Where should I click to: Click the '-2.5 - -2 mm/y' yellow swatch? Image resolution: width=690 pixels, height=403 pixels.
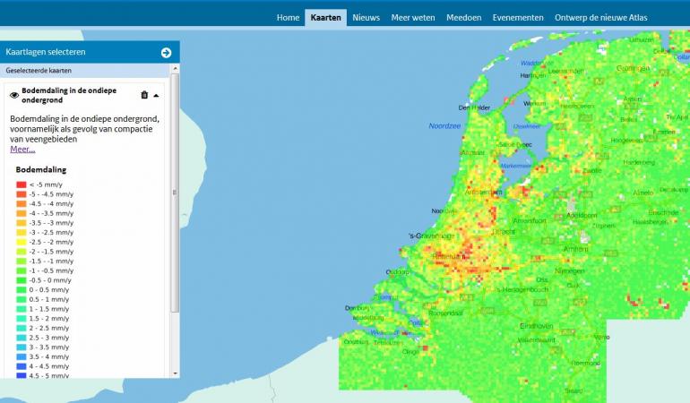pos(22,242)
